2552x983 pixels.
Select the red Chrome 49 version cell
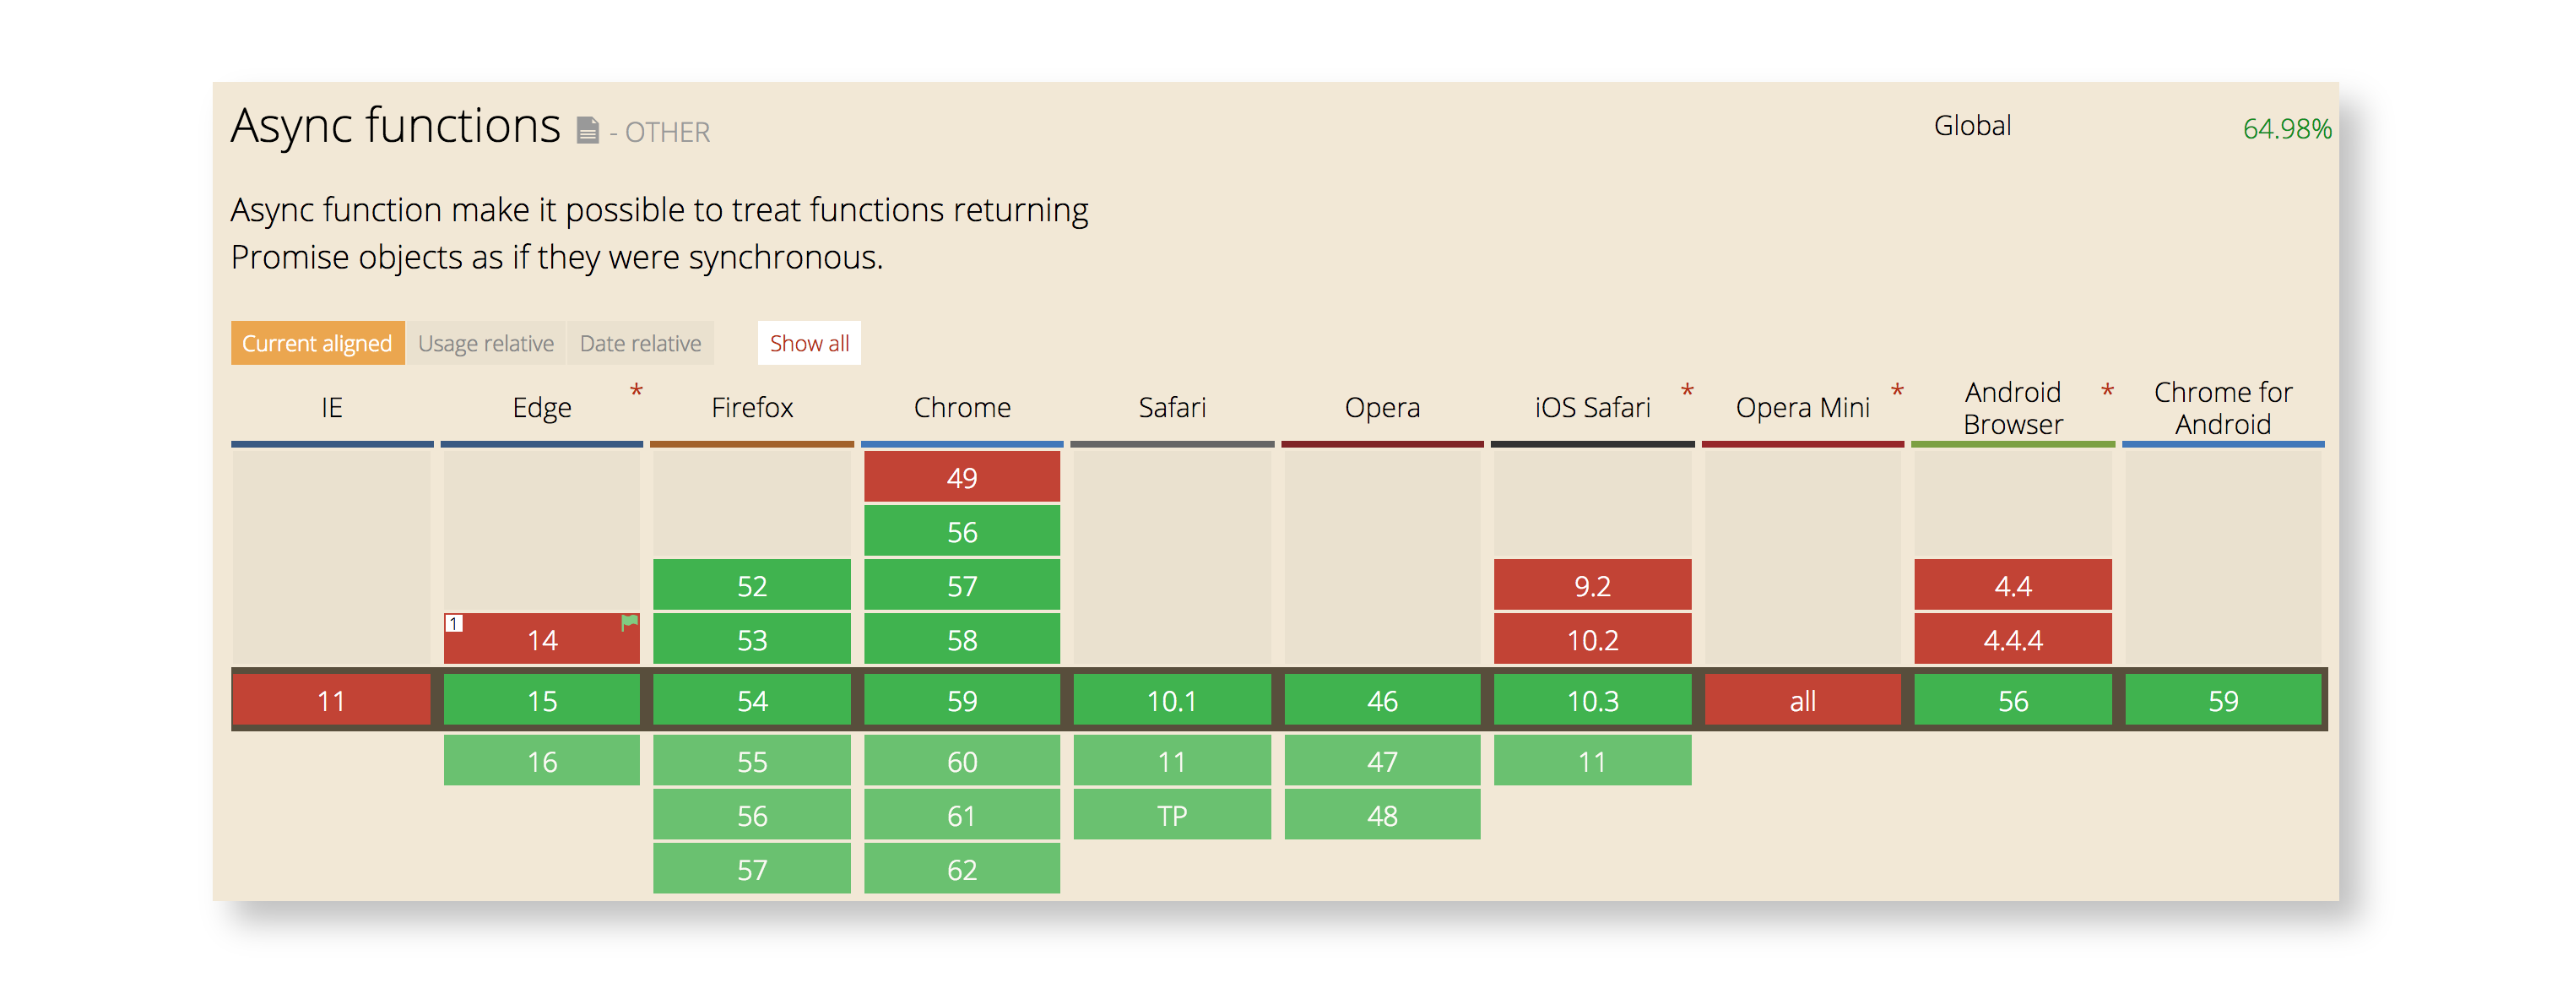pos(961,478)
